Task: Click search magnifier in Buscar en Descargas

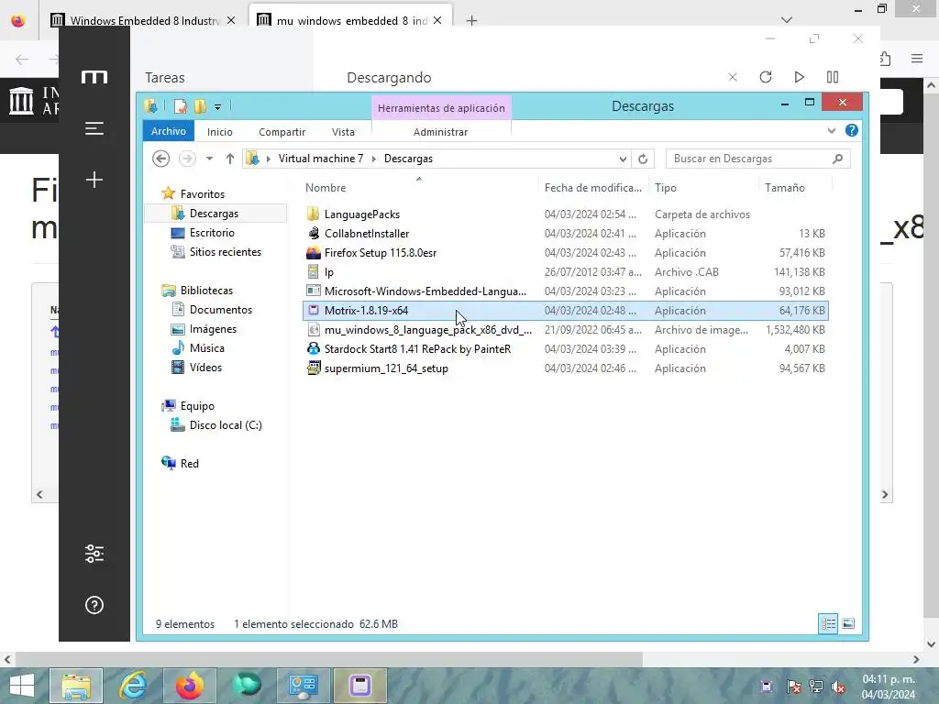Action: 838,159
